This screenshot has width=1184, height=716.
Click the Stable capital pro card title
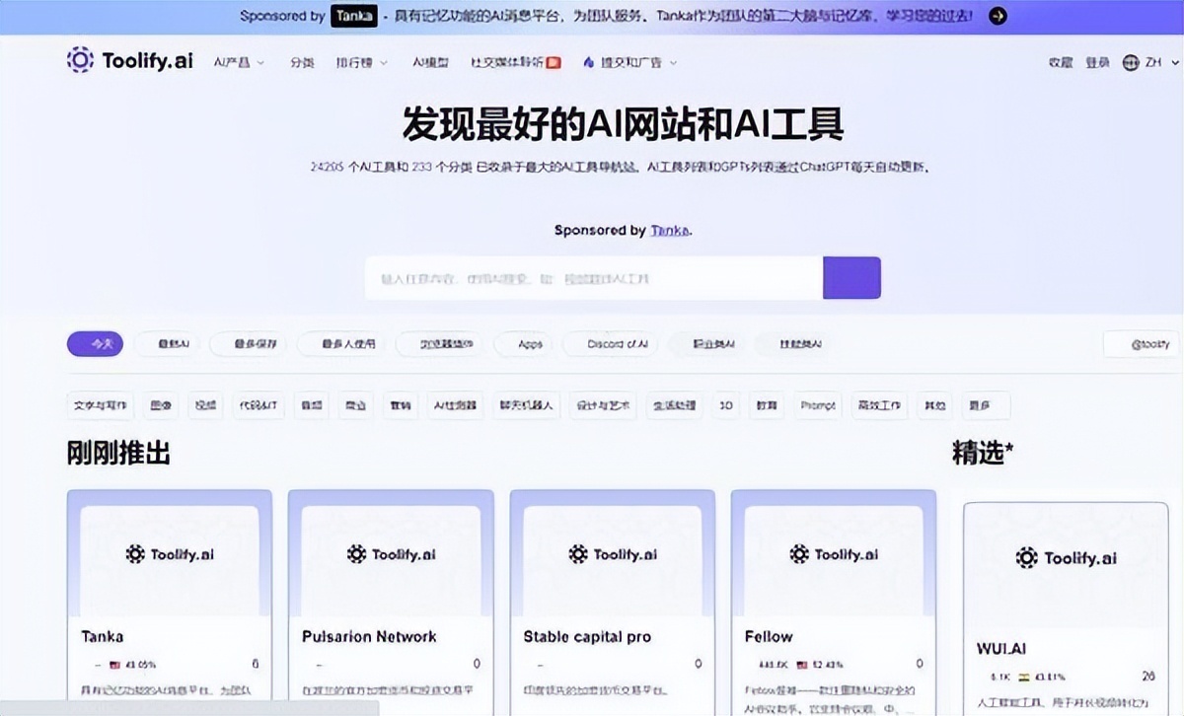click(587, 636)
